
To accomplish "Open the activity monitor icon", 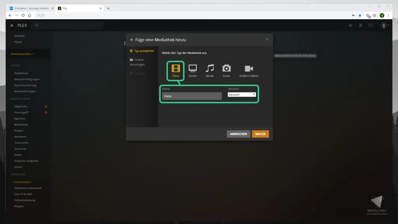I will pos(350,25).
